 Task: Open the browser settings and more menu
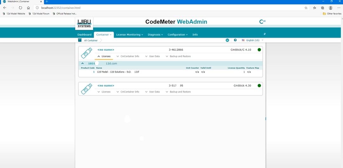point(339,8)
